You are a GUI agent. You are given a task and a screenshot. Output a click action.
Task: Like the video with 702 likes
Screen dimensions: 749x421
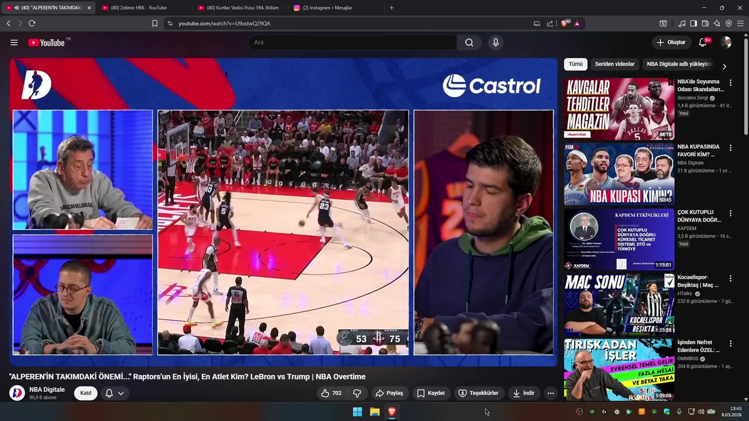pos(331,393)
